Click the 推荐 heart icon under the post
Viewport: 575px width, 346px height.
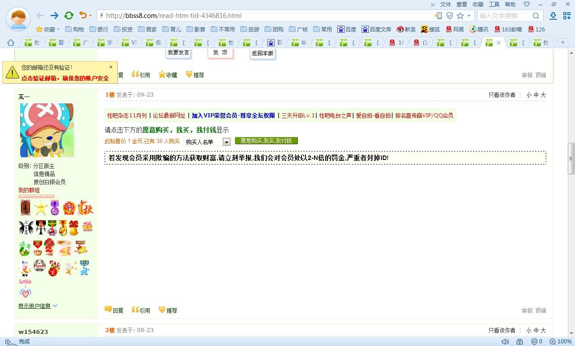pos(163,310)
